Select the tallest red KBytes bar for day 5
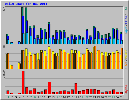 tap(23, 82)
